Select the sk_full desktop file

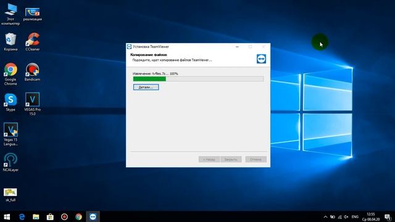pos(10,195)
